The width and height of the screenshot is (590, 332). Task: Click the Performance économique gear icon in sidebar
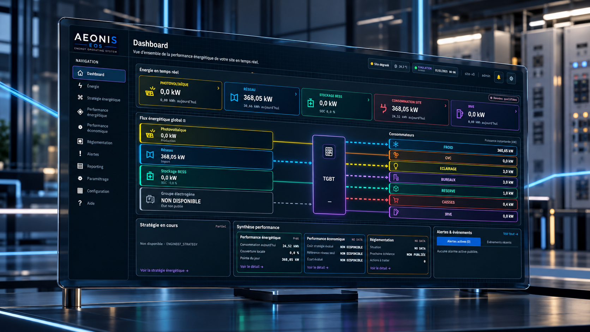pyautogui.click(x=80, y=127)
